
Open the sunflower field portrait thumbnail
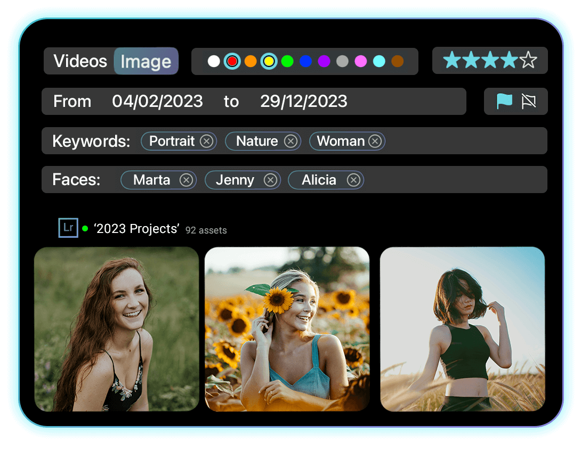click(287, 329)
